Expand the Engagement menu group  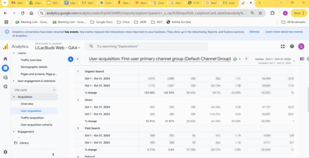(x=26, y=131)
